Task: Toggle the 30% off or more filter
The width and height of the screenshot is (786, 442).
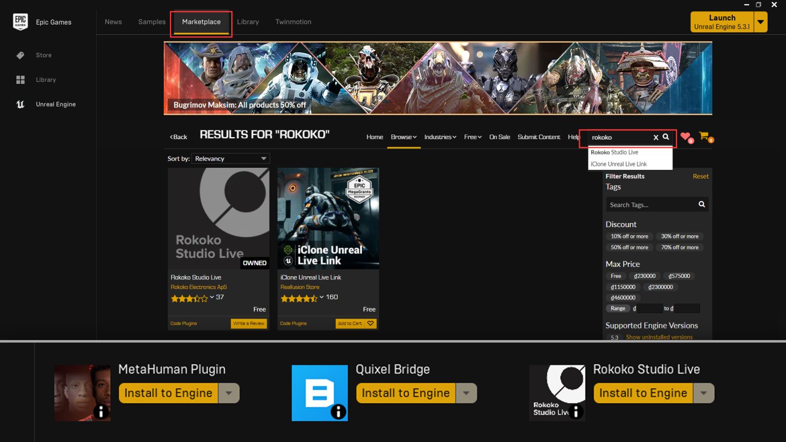Action: point(680,236)
